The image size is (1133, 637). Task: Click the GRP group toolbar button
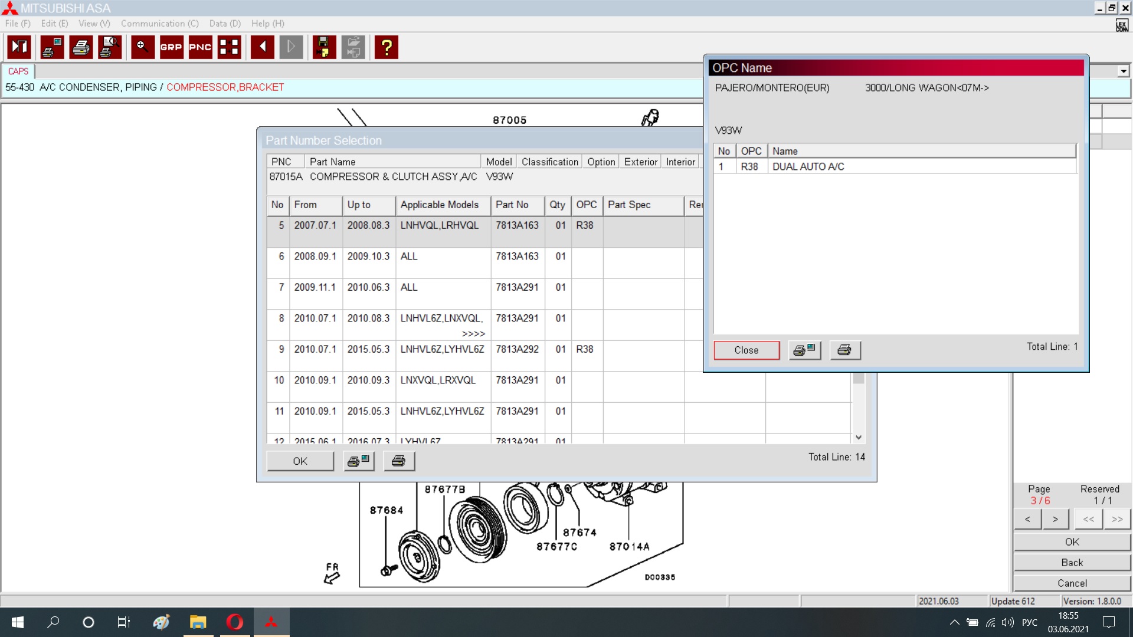click(x=171, y=47)
